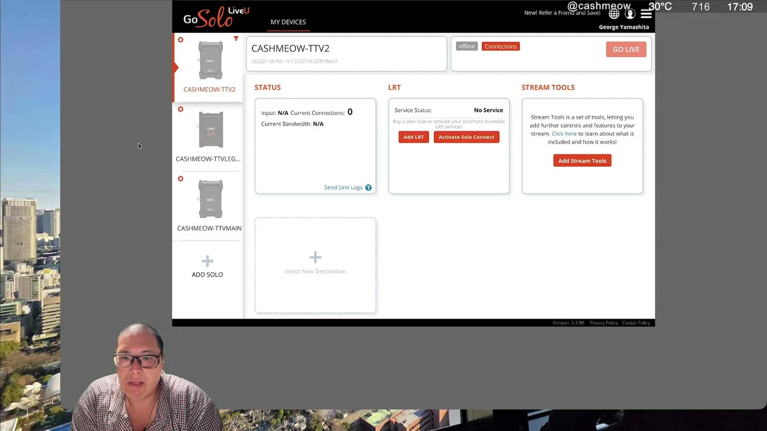The height and width of the screenshot is (431, 767).
Task: Click Activate Solo Connect
Action: point(466,137)
